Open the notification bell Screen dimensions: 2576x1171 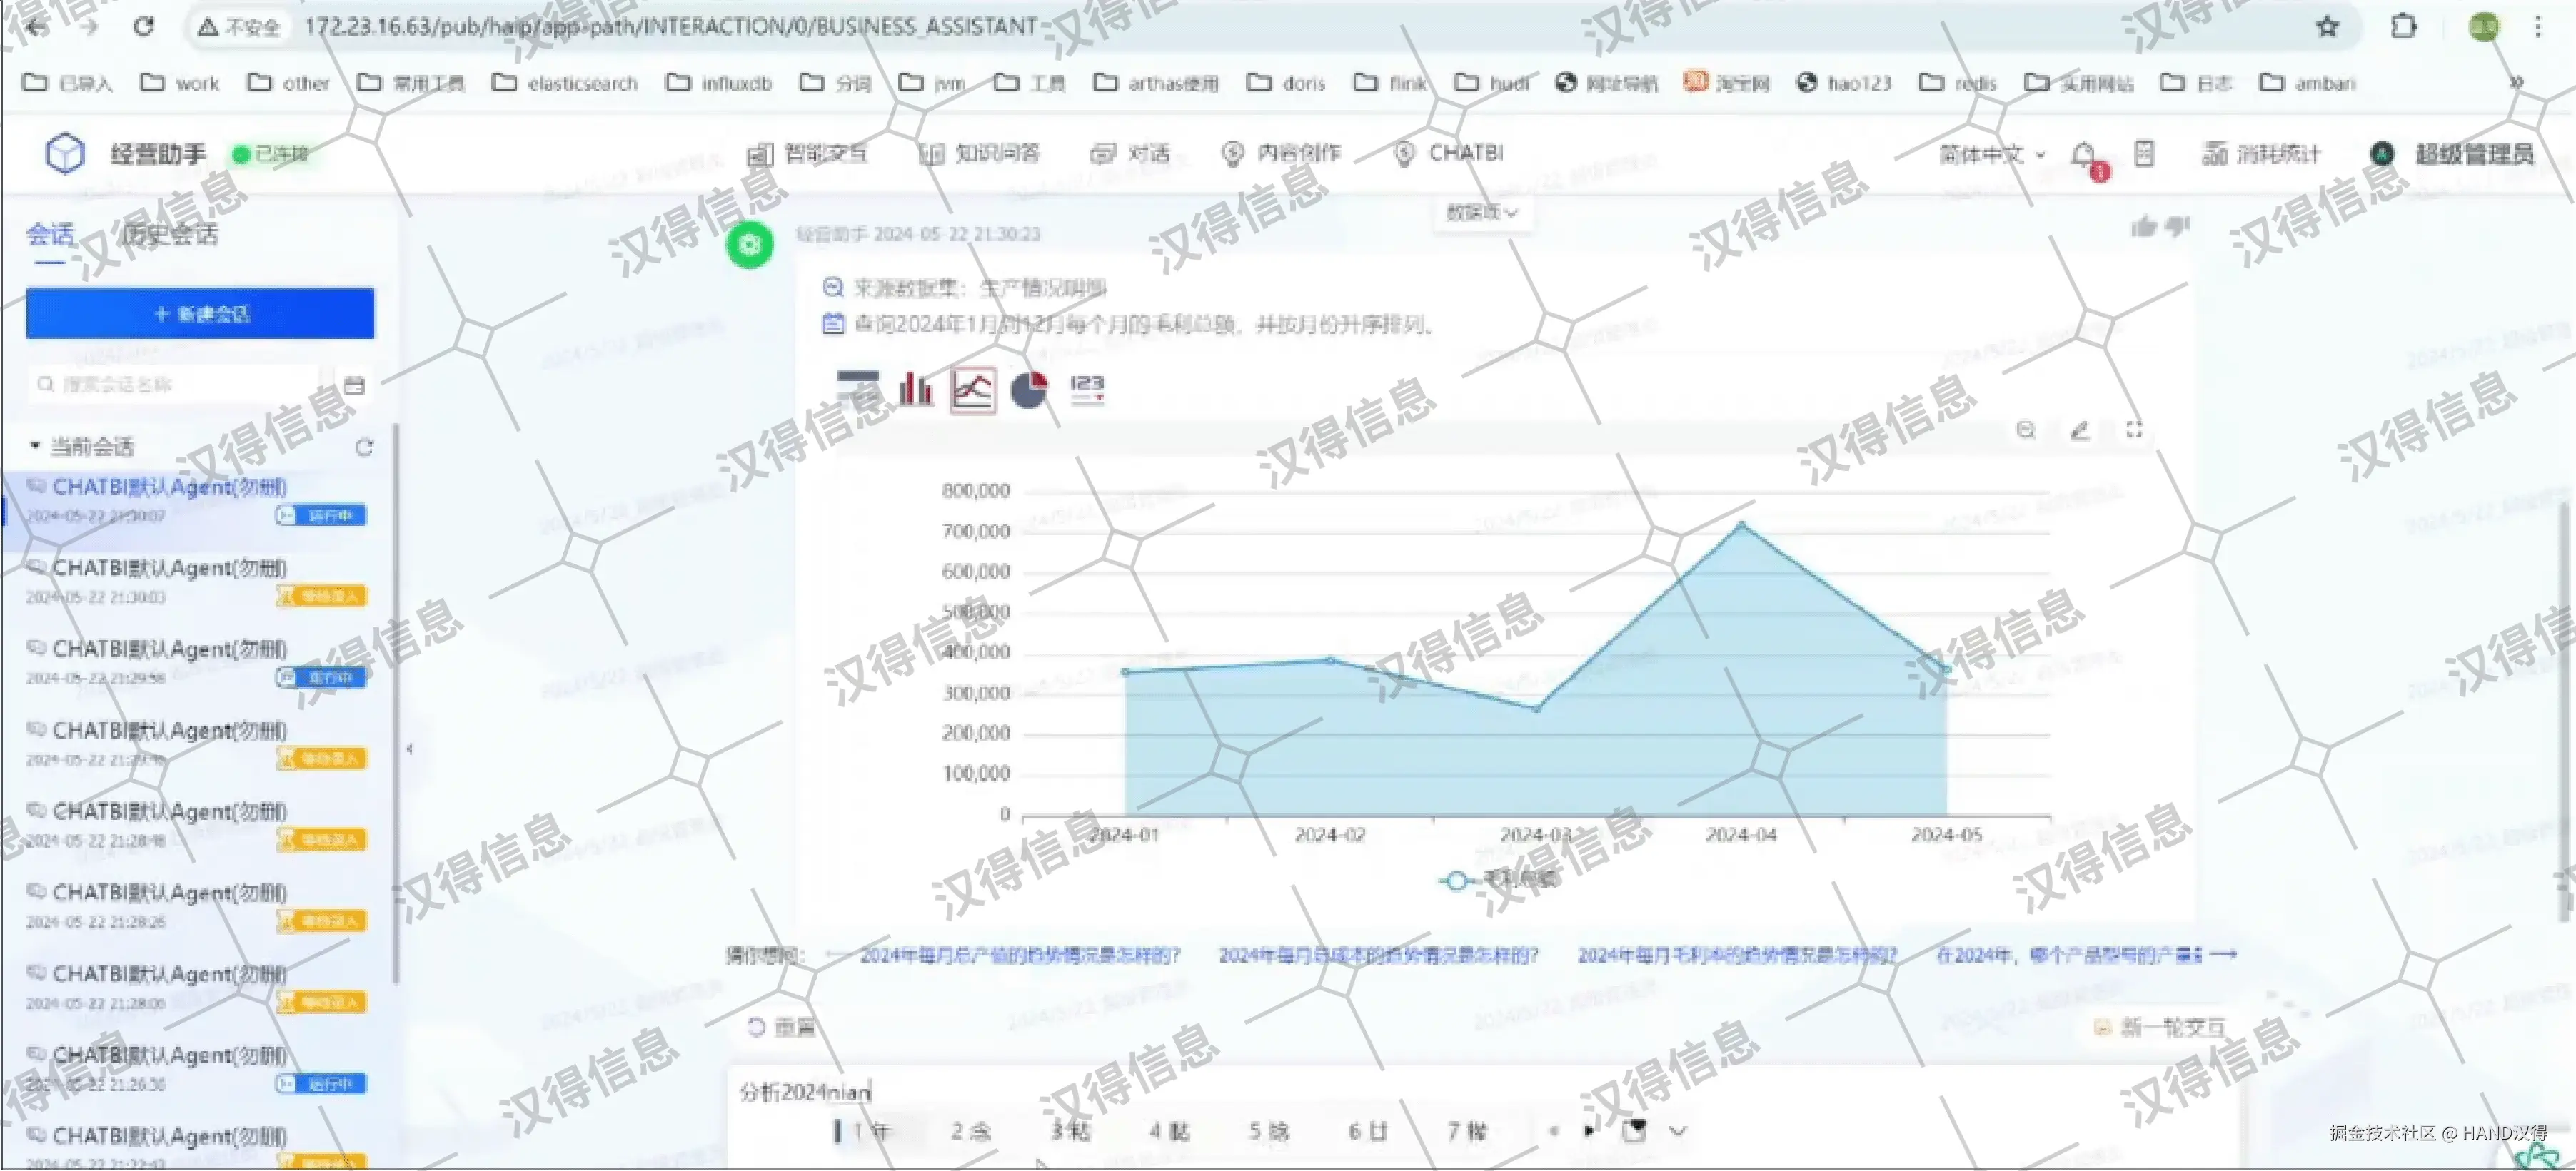(x=2083, y=155)
